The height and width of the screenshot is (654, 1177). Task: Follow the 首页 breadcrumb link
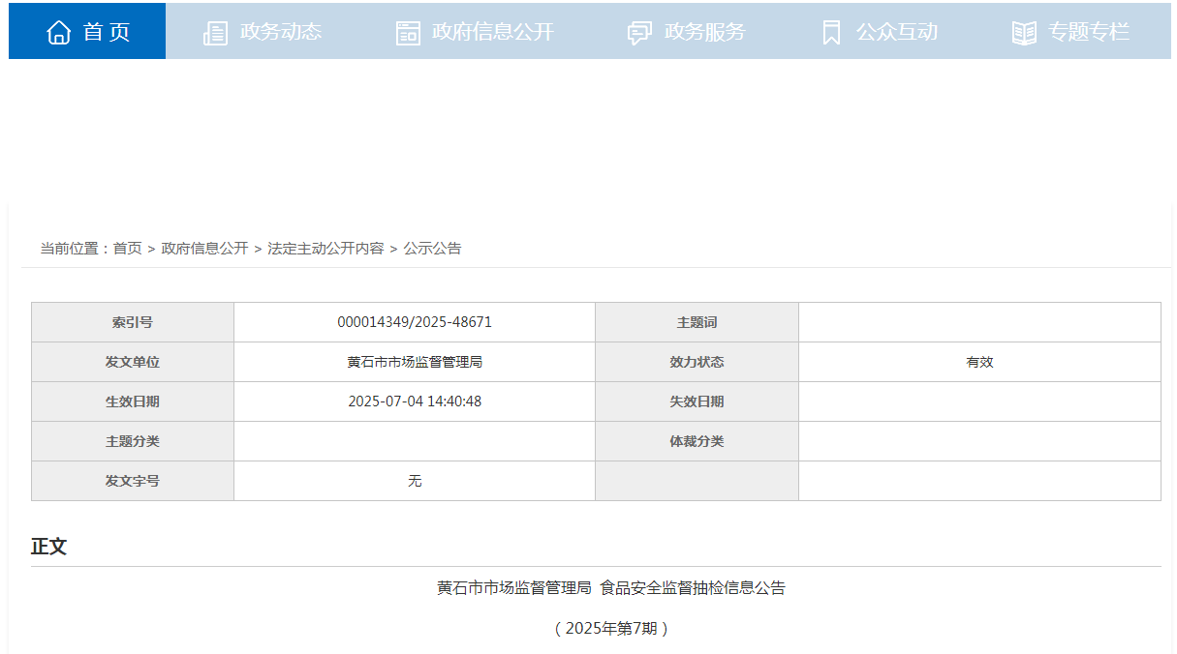[x=127, y=249]
